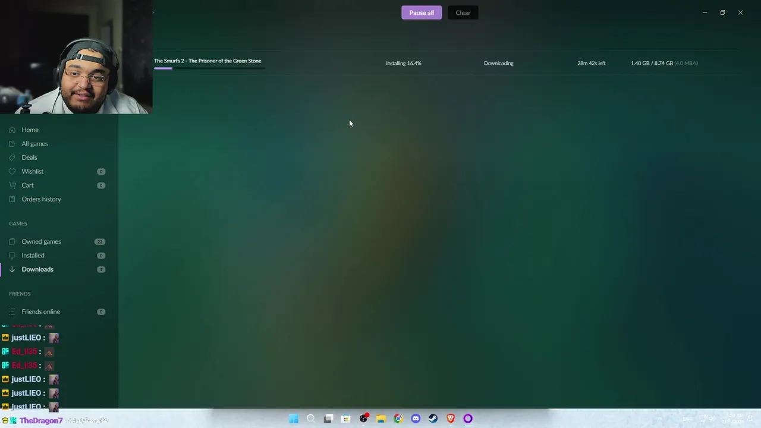761x428 pixels.
Task: Click the Installed count badge
Action: pos(101,256)
